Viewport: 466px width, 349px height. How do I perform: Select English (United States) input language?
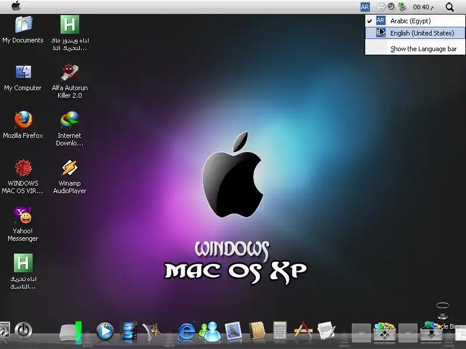415,33
